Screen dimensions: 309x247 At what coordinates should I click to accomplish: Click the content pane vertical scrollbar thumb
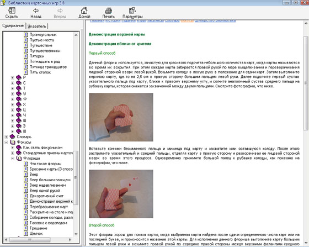coord(306,83)
